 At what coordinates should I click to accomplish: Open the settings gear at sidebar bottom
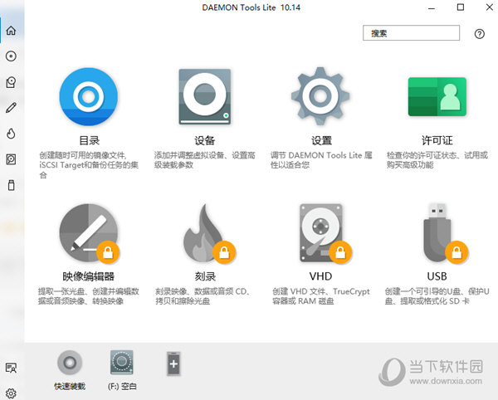click(11, 393)
